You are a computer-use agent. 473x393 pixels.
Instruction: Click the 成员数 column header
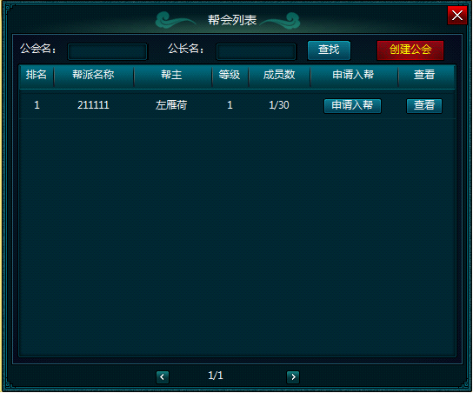click(279, 75)
